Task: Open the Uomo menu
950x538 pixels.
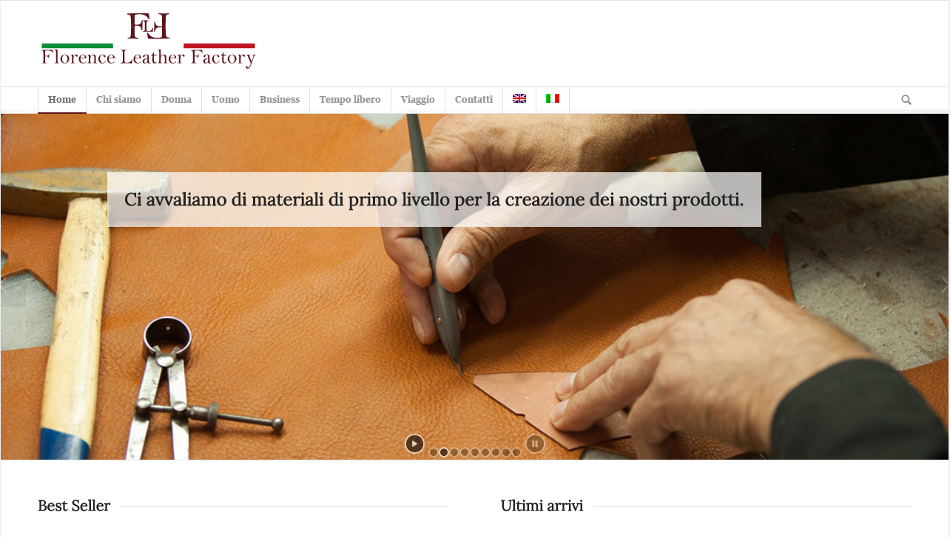Action: coord(226,100)
